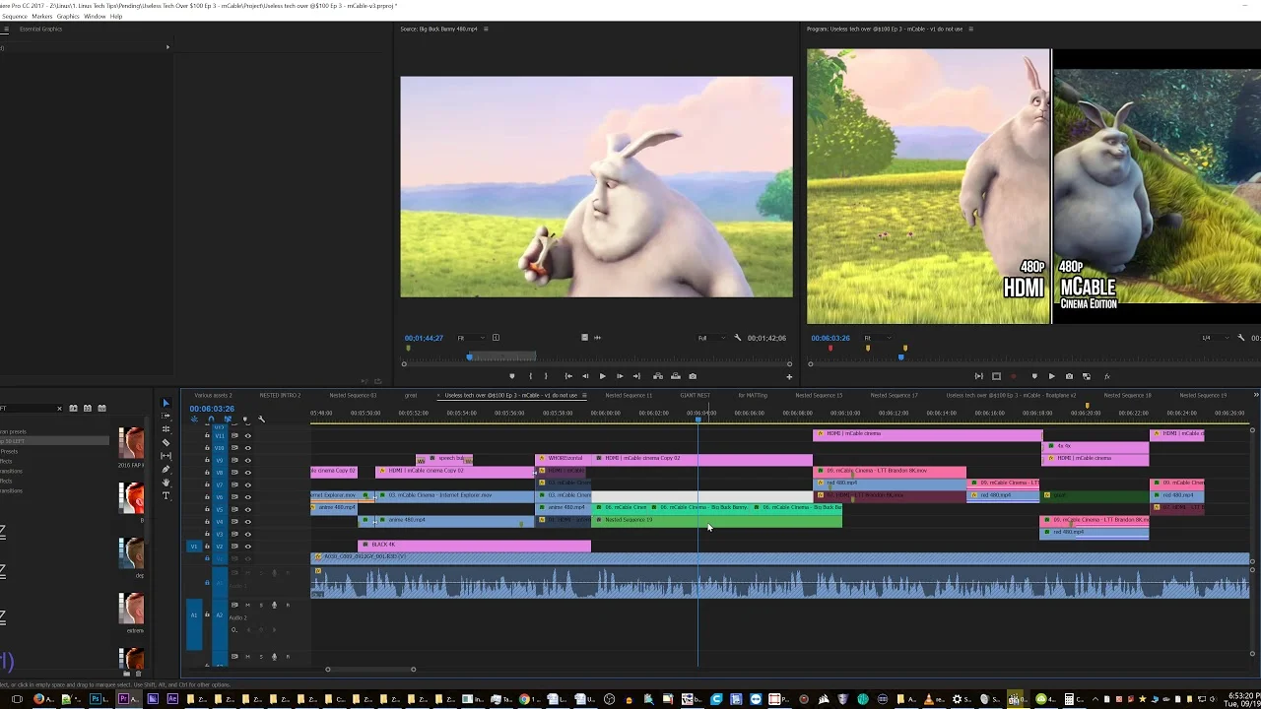Select the BLACK 4K clip
1261x709 pixels.
475,545
